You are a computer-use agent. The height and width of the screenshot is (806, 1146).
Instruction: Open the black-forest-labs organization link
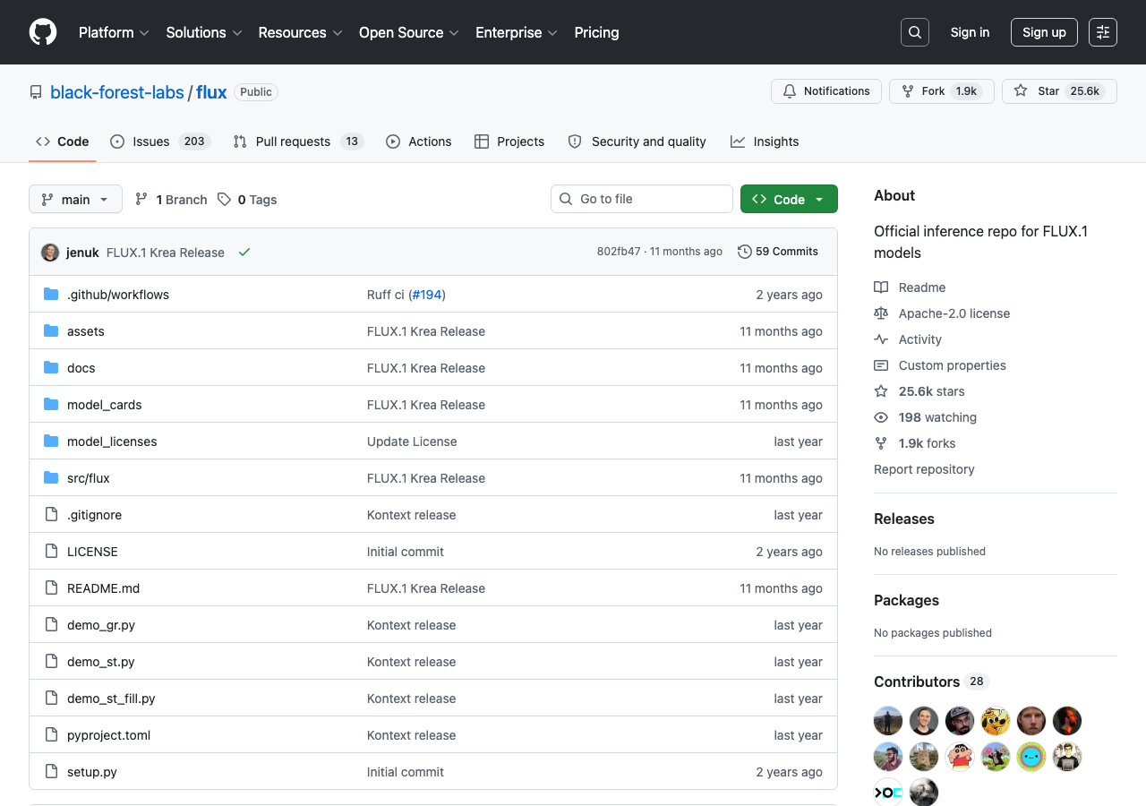pyautogui.click(x=117, y=92)
